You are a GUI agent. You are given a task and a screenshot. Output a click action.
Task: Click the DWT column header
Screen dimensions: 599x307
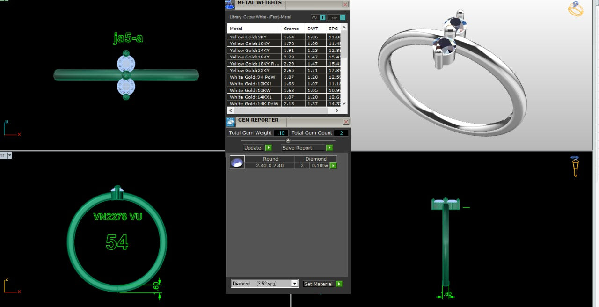(x=316, y=29)
